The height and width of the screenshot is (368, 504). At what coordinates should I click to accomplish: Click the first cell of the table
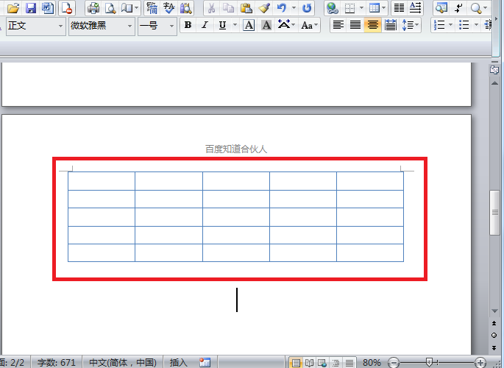102,181
